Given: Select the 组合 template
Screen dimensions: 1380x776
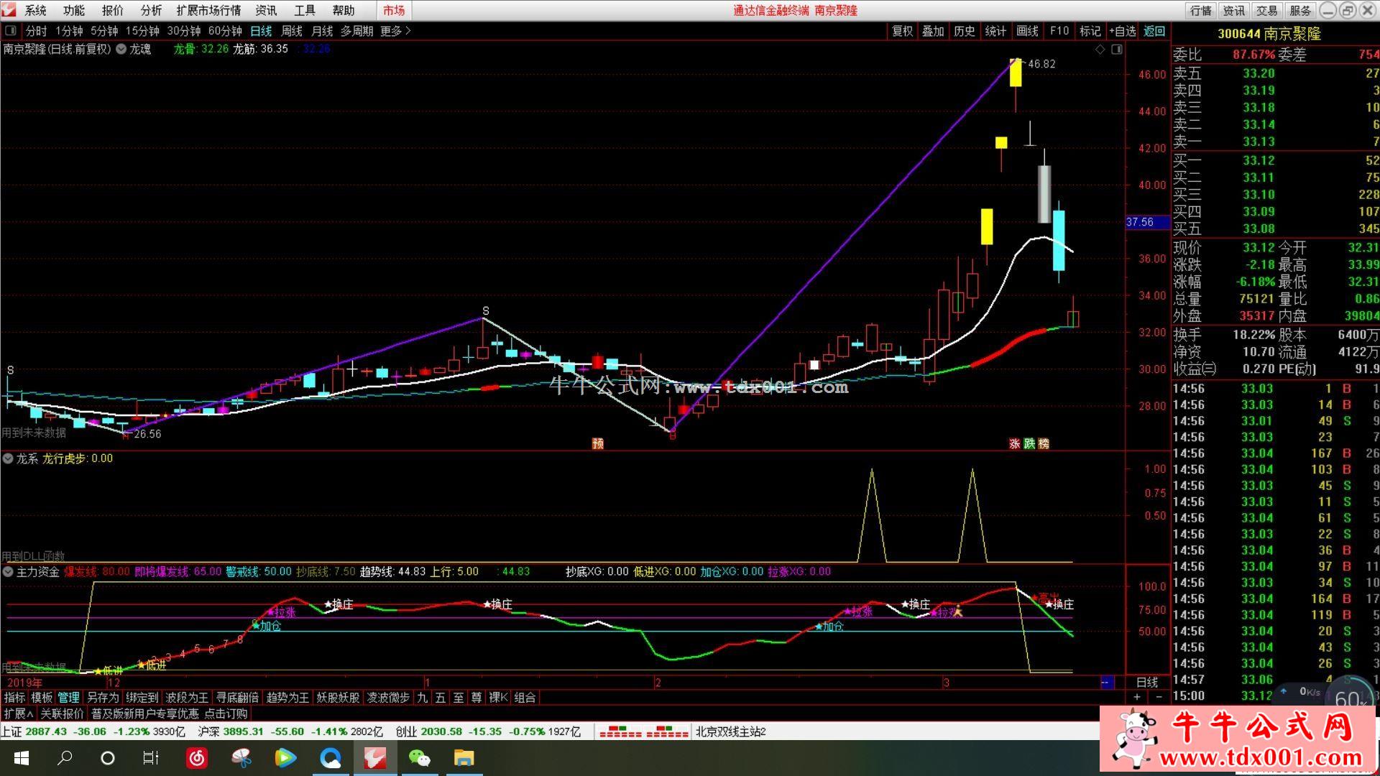Looking at the screenshot, I should tap(525, 698).
